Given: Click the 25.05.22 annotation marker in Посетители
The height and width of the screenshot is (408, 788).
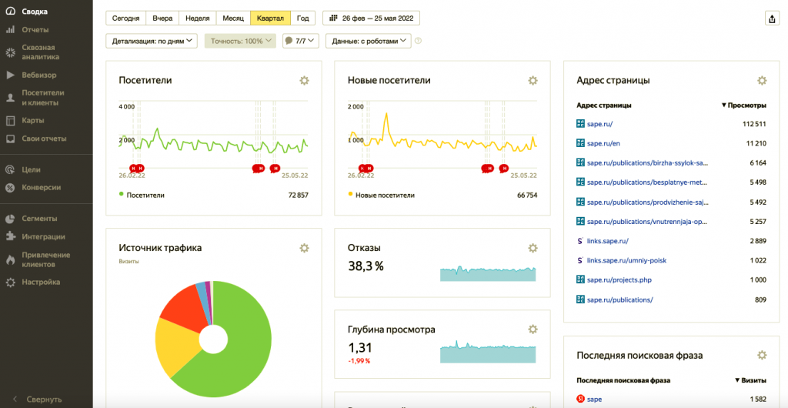Looking at the screenshot, I should pos(275,169).
